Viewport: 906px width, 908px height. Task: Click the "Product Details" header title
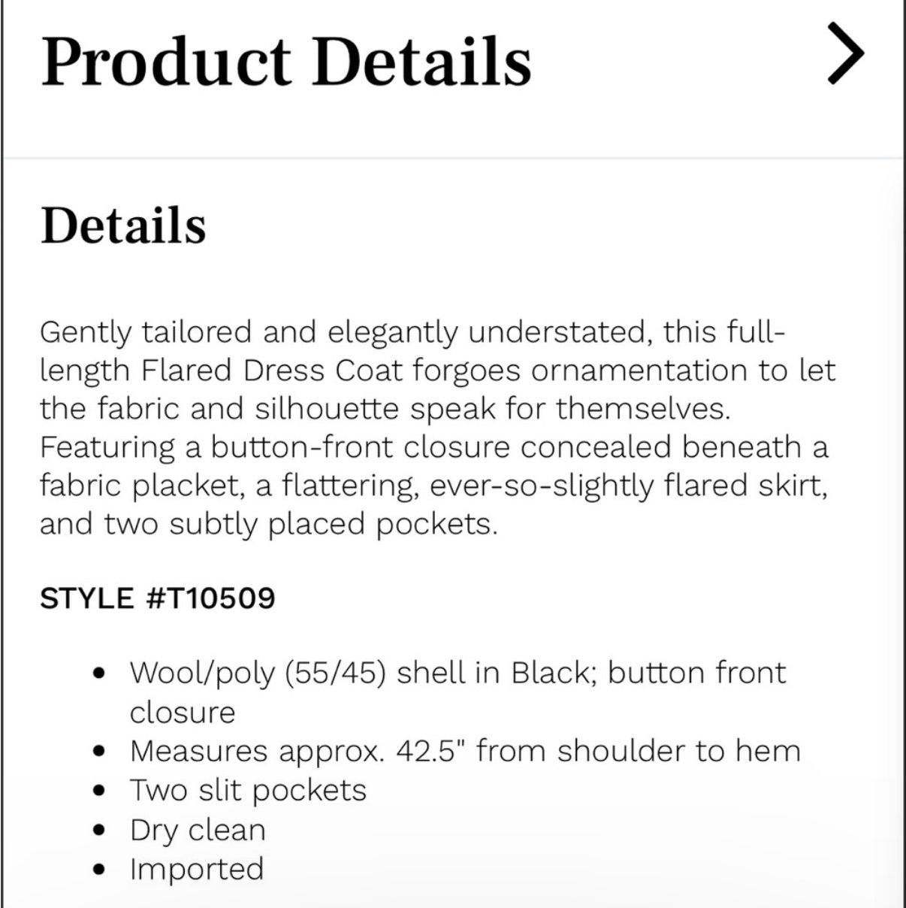(x=286, y=62)
